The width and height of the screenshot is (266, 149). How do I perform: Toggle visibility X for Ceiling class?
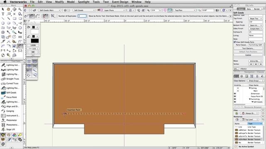(238, 88)
